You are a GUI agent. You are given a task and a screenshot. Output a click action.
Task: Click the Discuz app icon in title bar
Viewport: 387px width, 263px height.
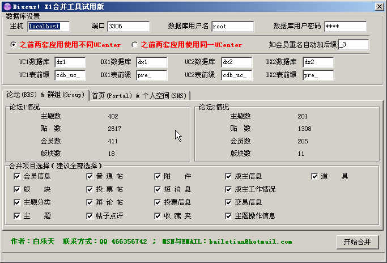7,7
